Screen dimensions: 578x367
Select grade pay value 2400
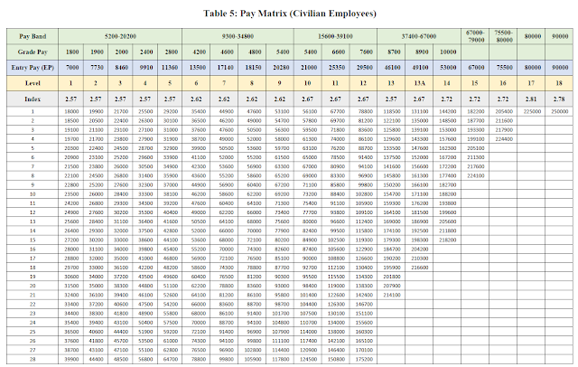point(146,52)
